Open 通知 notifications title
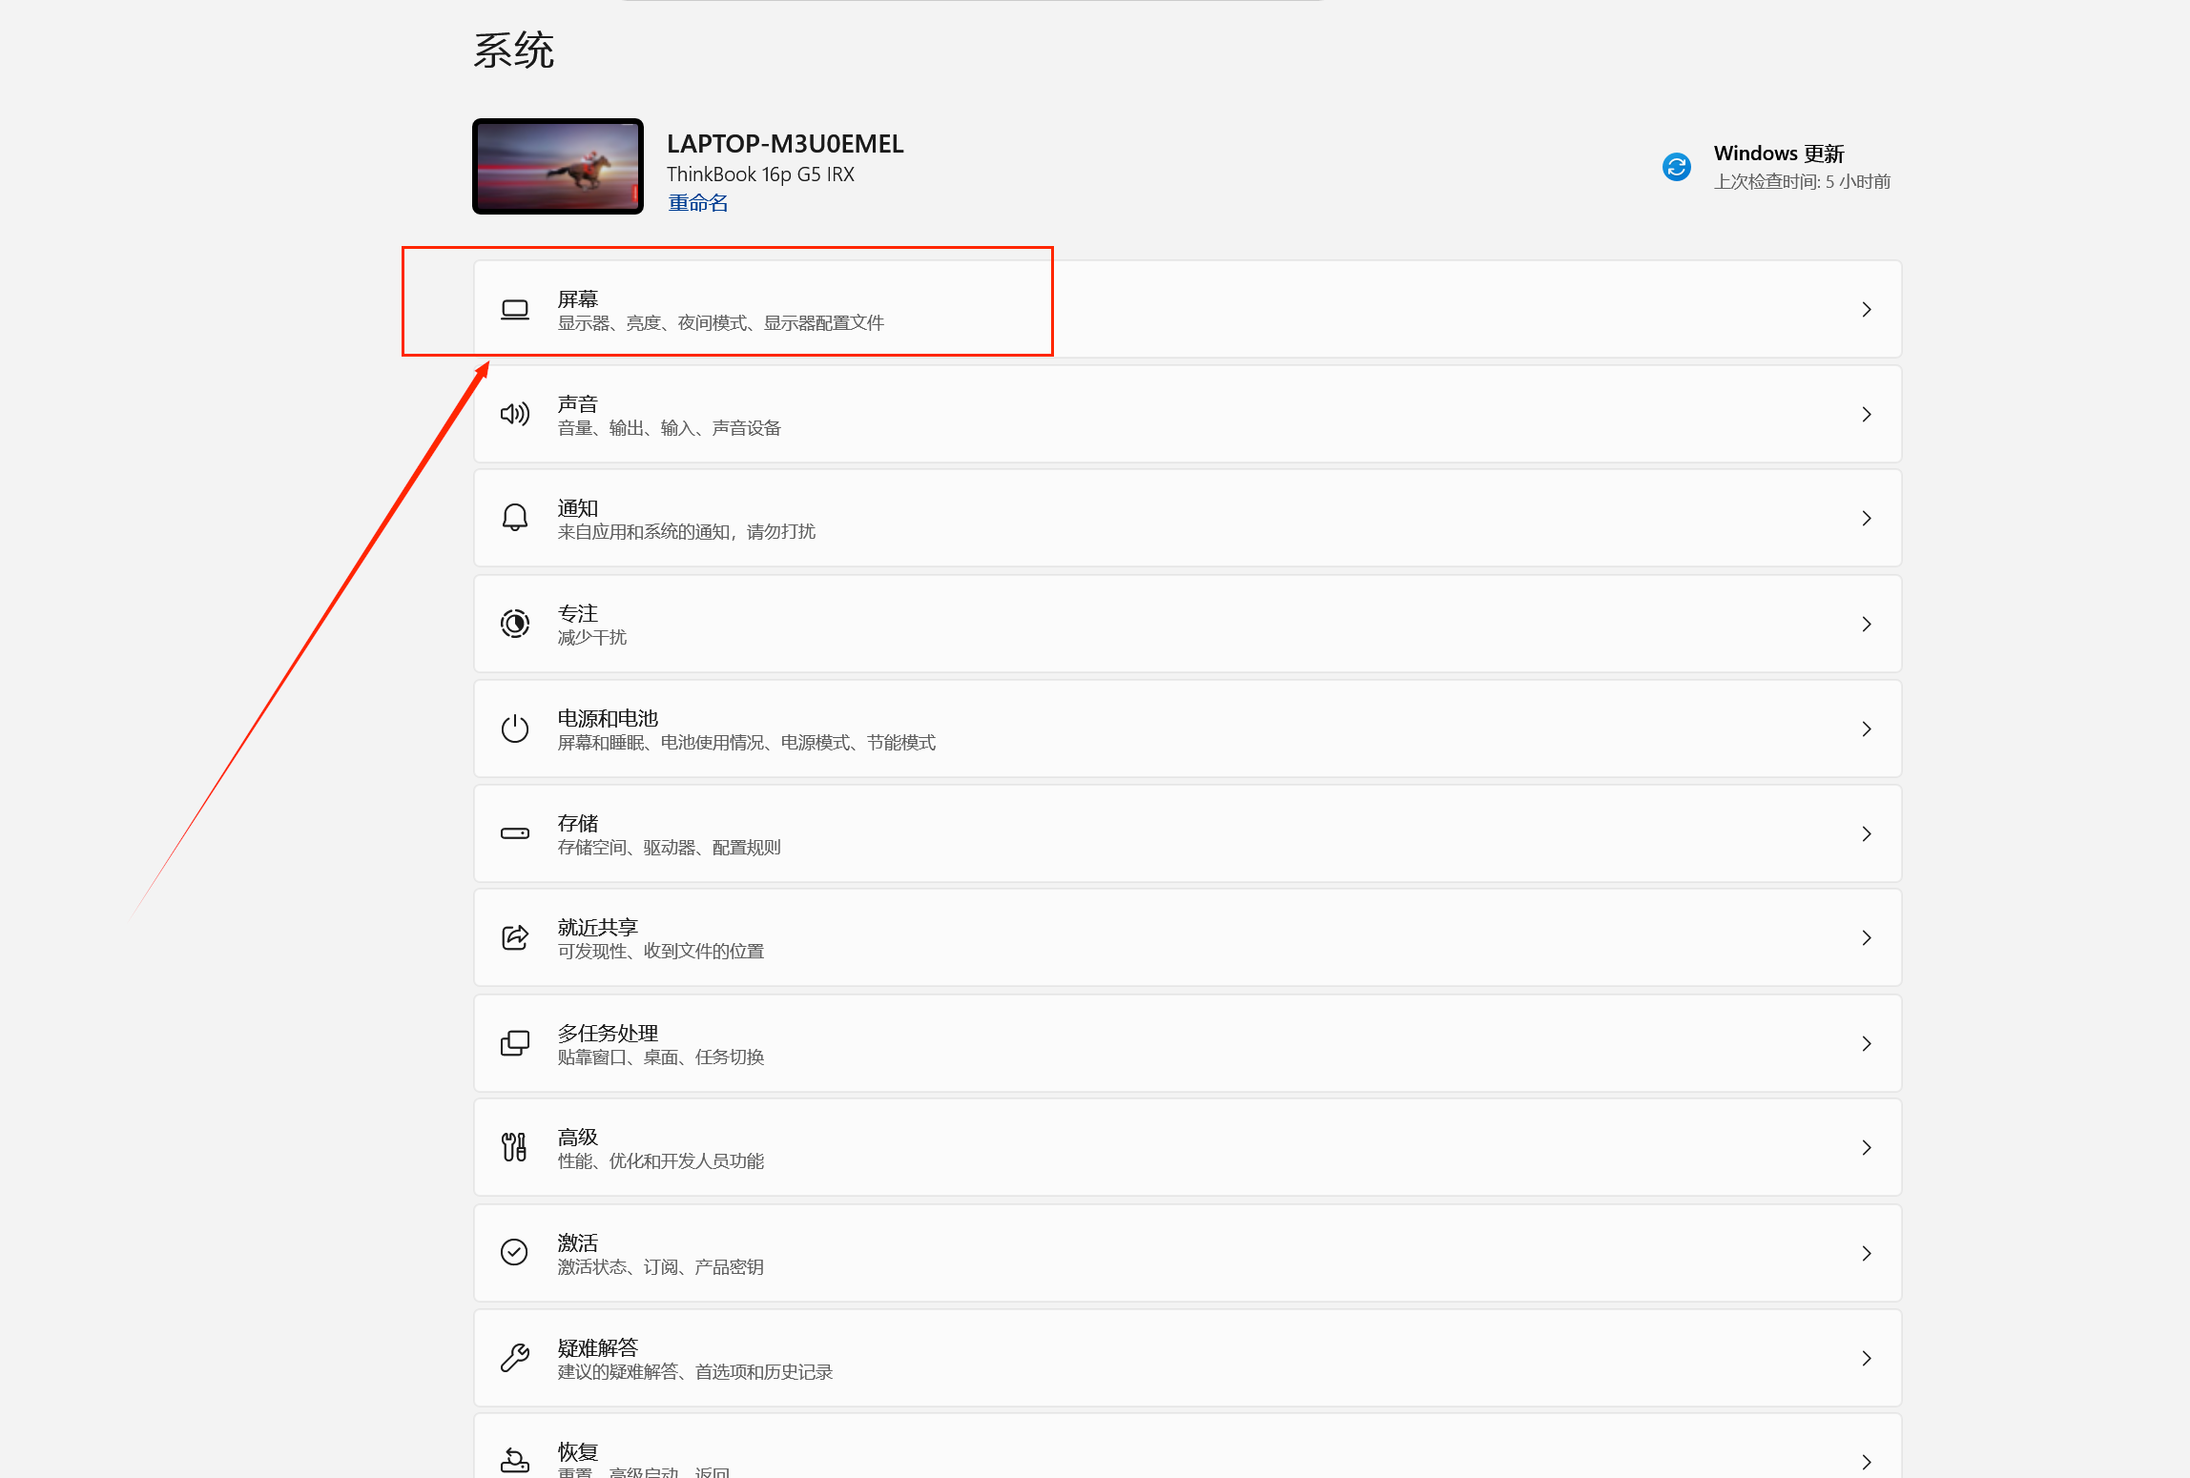The height and width of the screenshot is (1478, 2190). pos(578,508)
